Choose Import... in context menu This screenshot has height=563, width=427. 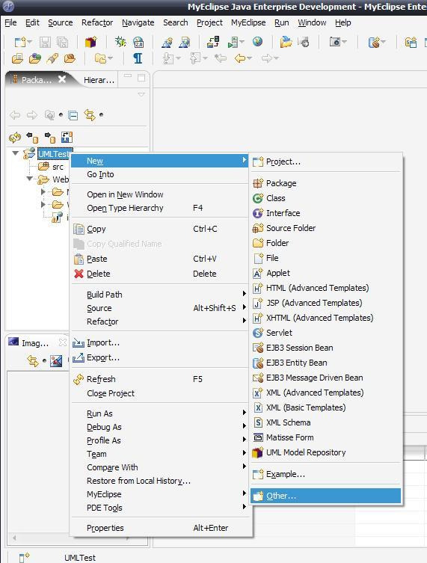tap(160, 343)
